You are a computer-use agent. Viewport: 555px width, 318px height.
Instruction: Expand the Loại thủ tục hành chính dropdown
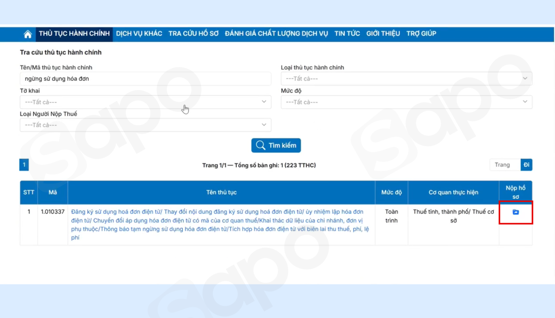(406, 79)
